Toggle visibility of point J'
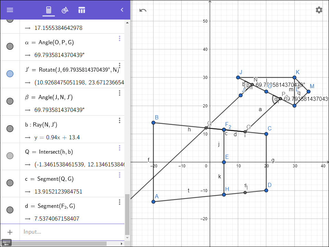Viewport: 329px width, 247px height. (x=10, y=74)
